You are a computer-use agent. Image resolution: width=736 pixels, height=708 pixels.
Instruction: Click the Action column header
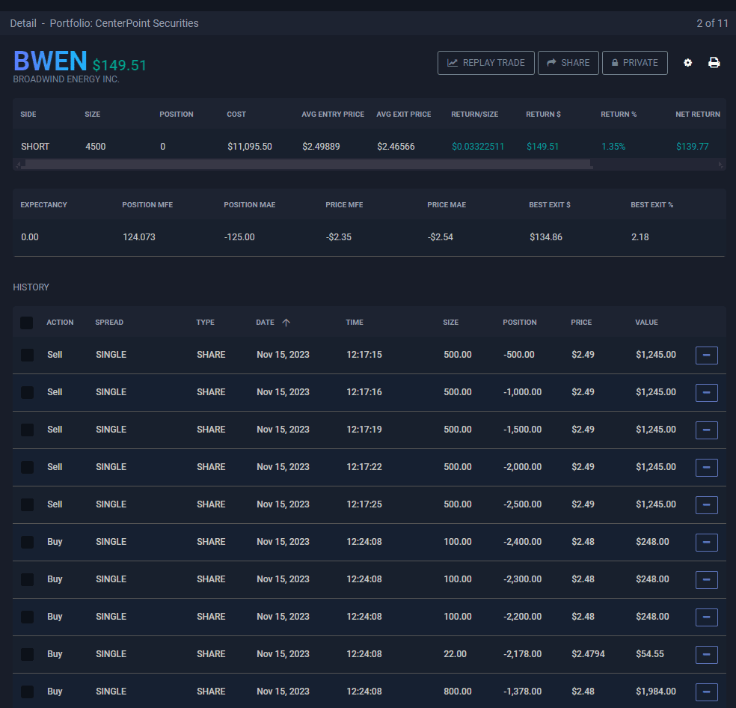(x=60, y=323)
